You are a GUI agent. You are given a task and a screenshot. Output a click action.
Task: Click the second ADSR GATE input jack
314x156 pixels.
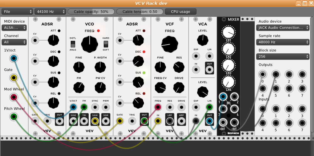[x=120, y=121]
